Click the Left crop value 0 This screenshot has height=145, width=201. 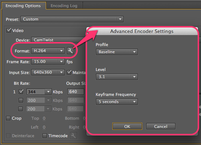click(x=44, y=127)
